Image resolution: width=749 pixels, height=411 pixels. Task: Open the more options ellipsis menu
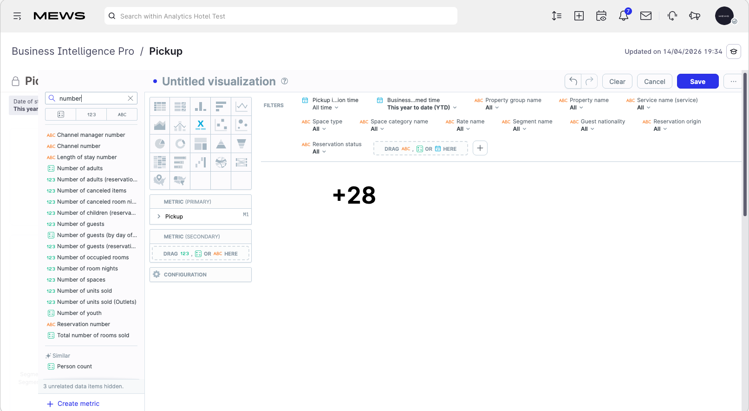(733, 81)
